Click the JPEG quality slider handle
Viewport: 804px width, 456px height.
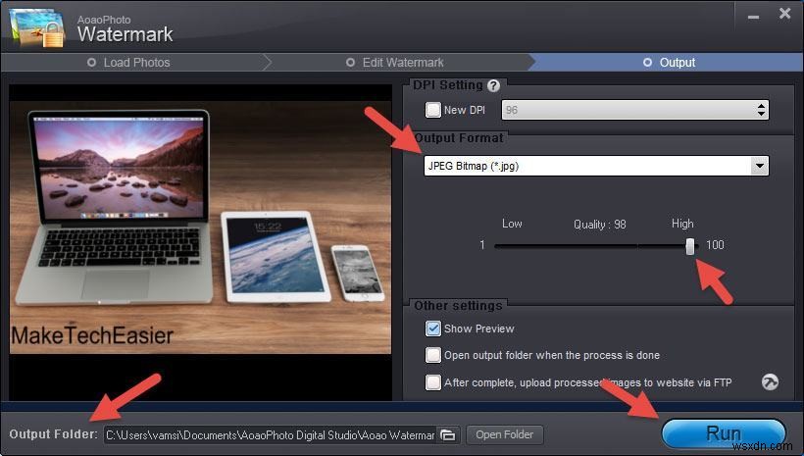pos(690,246)
